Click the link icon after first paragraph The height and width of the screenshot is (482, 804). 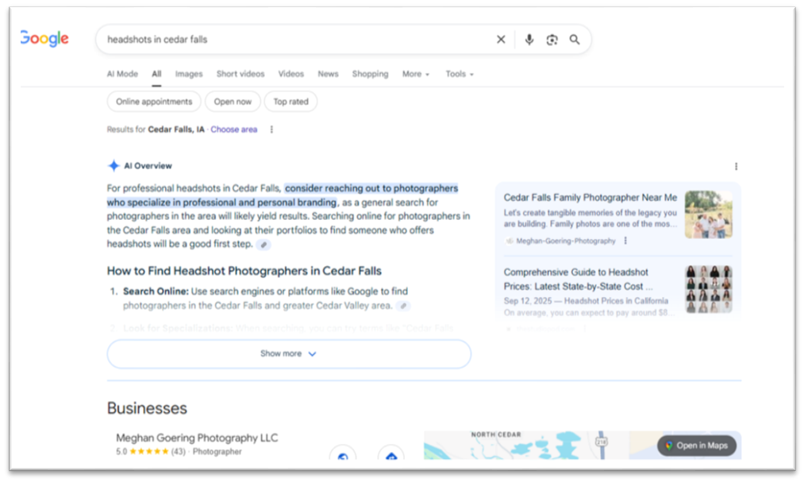(263, 245)
